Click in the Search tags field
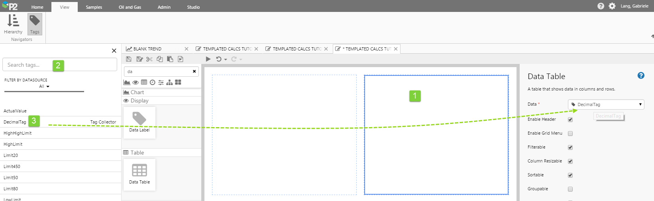Image resolution: width=654 pixels, height=201 pixels. click(60, 65)
